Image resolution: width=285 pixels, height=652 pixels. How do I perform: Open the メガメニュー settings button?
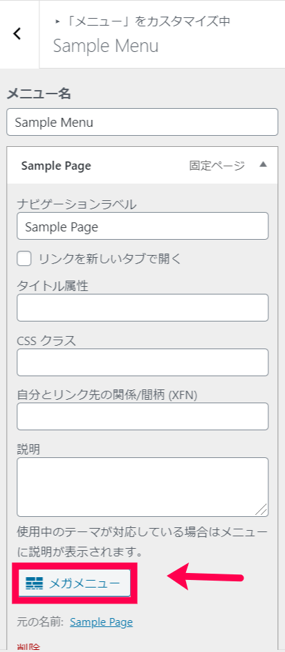tap(74, 583)
